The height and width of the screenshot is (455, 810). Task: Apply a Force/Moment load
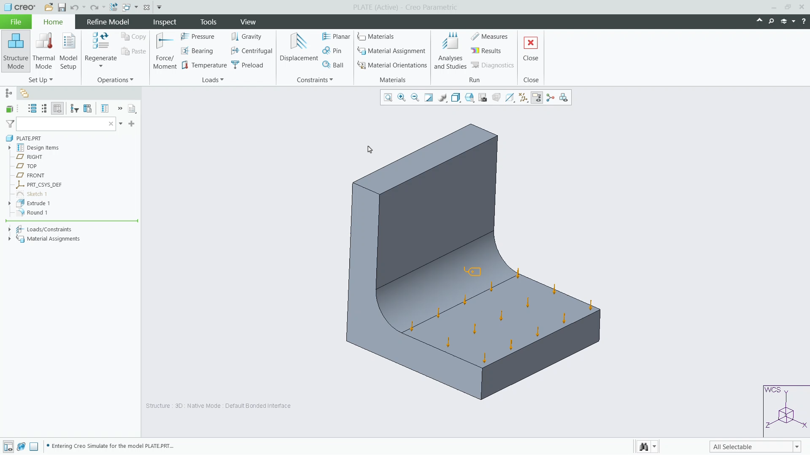[x=165, y=51]
